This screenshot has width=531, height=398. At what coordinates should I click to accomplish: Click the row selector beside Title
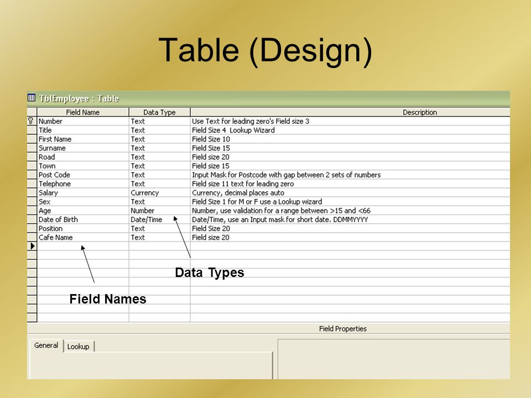tap(32, 130)
